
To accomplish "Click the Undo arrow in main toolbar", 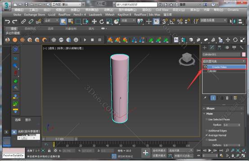I will coord(8,21).
